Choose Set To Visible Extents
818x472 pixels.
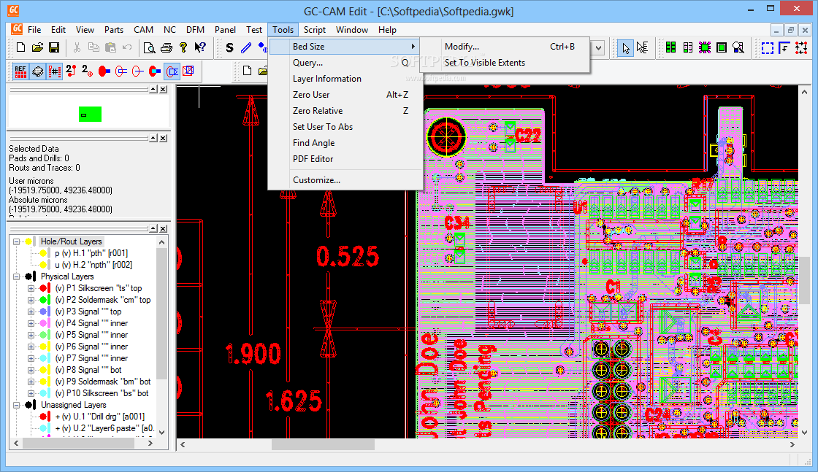[505, 63]
